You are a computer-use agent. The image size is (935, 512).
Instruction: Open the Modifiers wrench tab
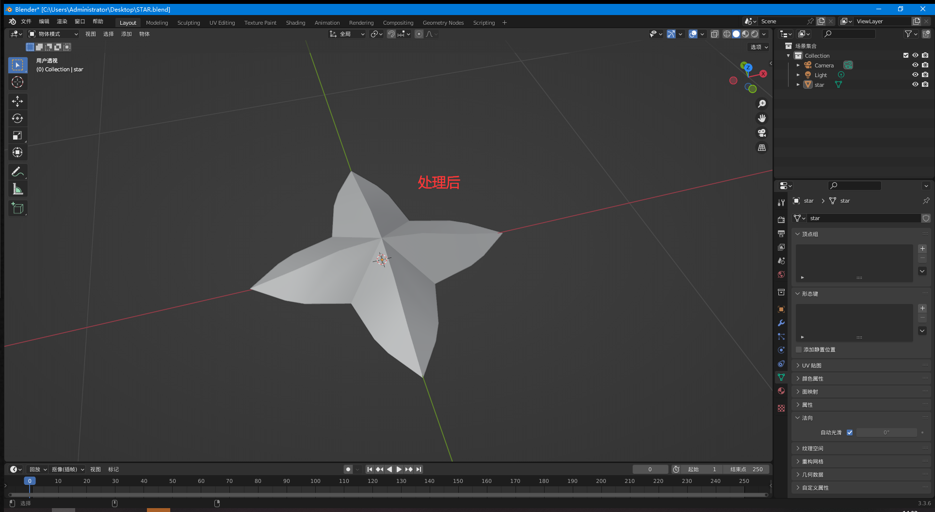(781, 323)
